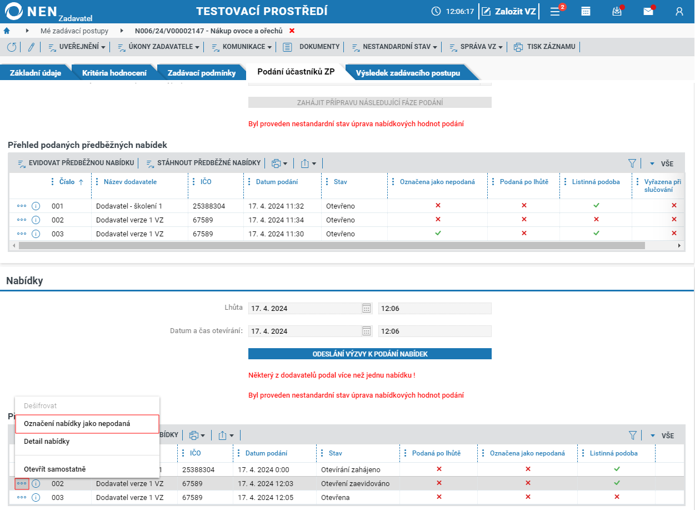695x510 pixels.
Task: Open export dropdown in preliminary offers toolbar
Action: point(308,163)
